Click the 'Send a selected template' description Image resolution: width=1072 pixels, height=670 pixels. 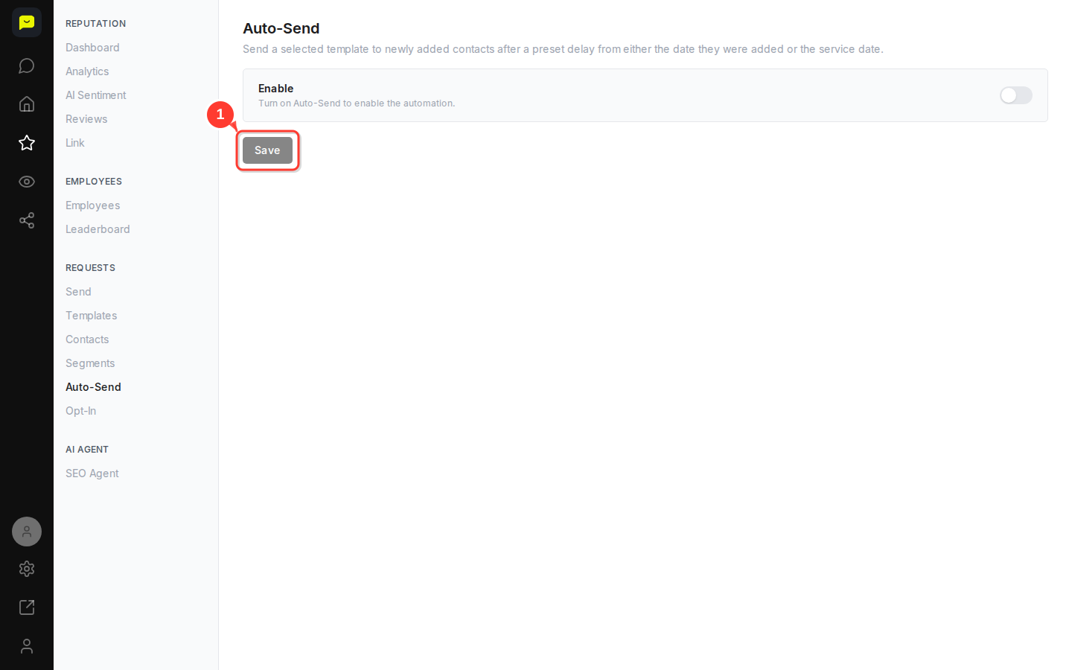point(563,49)
